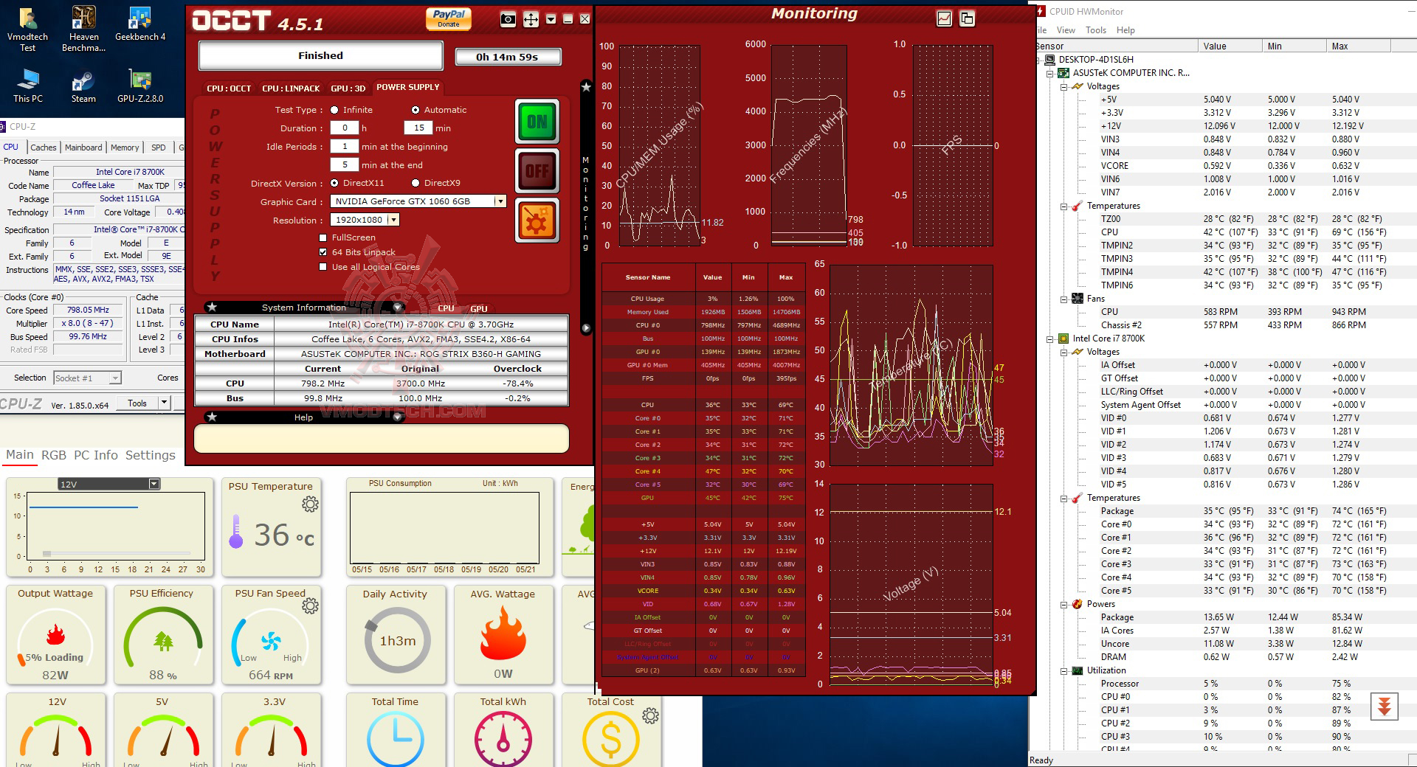
Task: Open PSU Fan Speed settings gear
Action: coord(311,606)
